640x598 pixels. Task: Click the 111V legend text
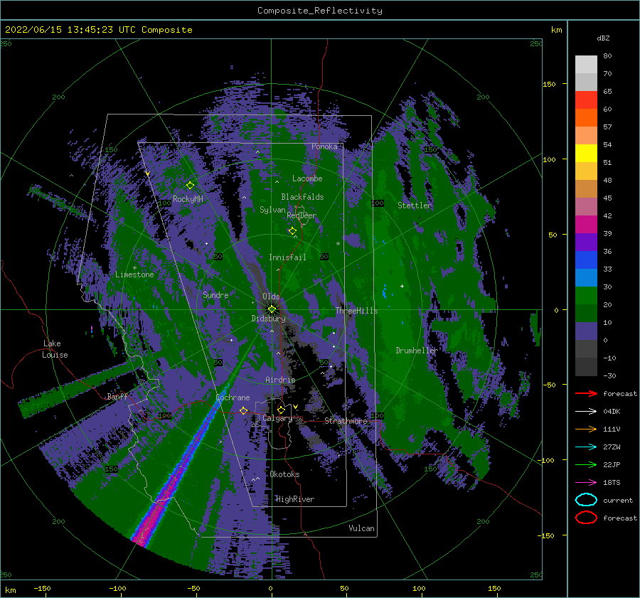click(612, 429)
